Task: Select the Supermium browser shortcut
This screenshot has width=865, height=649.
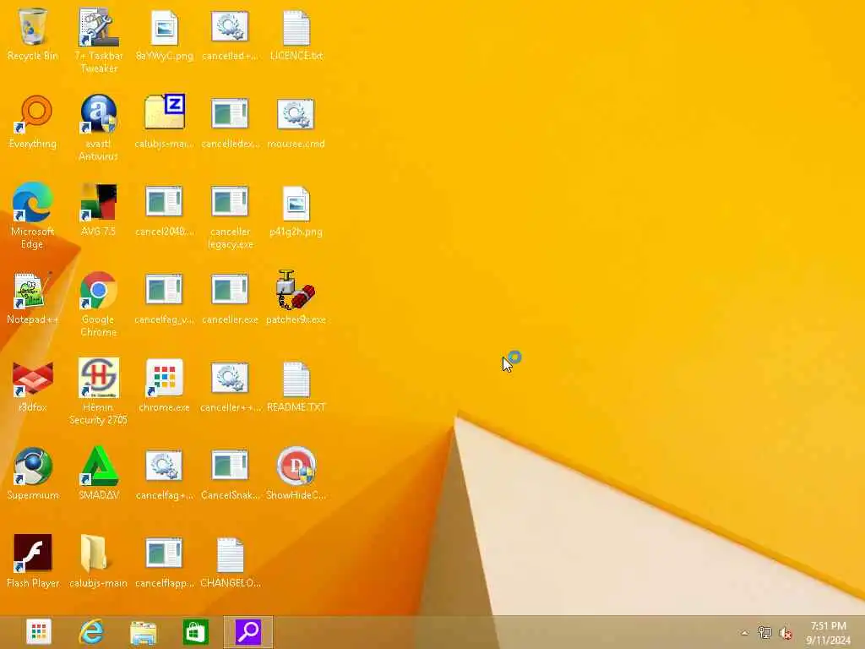Action: click(33, 466)
